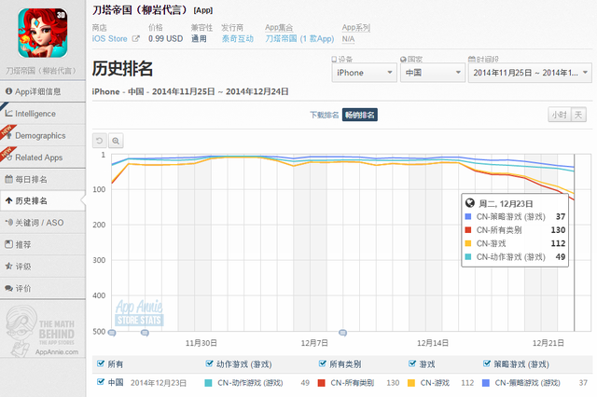Select 历史排名 sidebar item
Image resolution: width=597 pixels, height=397 pixels.
(43, 200)
